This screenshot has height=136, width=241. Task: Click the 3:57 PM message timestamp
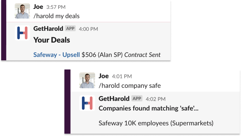(56, 7)
